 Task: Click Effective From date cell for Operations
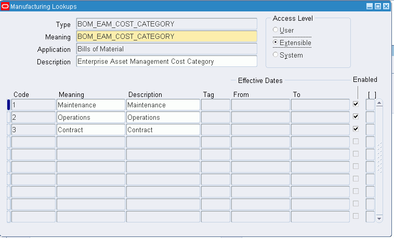click(x=260, y=117)
